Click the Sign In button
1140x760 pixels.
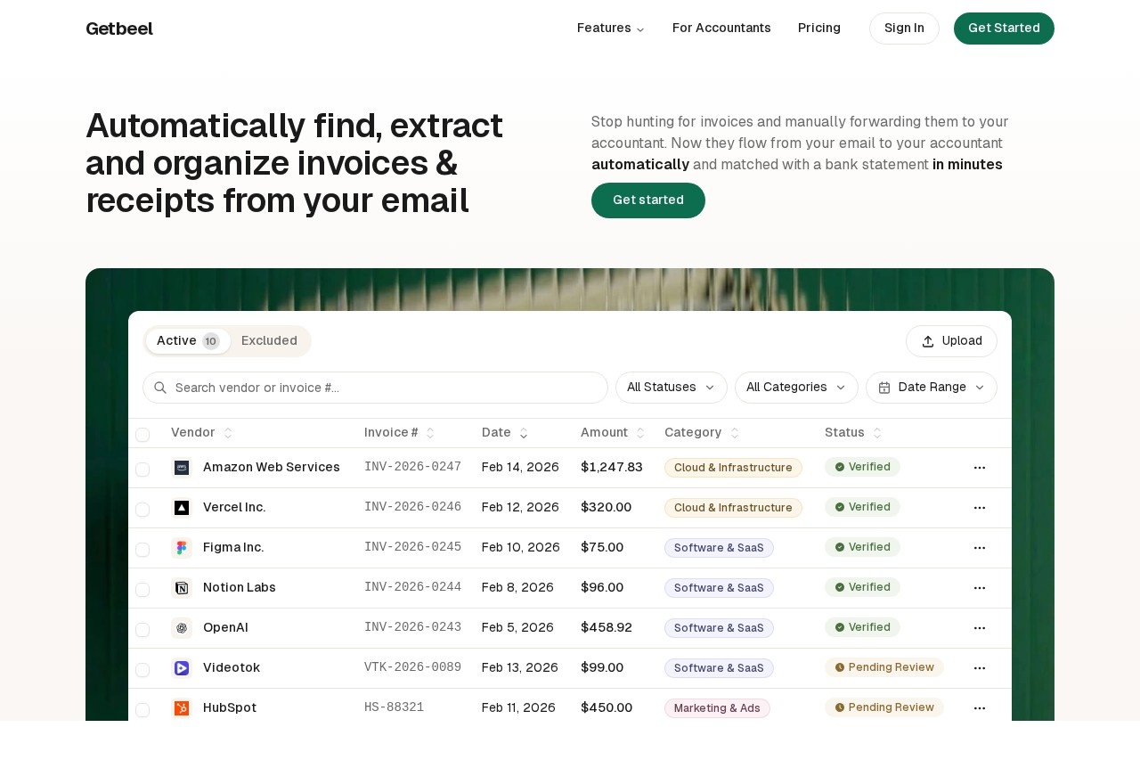tap(904, 29)
